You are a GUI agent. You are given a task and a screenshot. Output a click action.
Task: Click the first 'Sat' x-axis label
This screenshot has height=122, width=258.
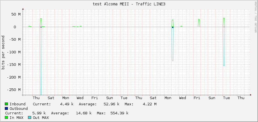[51, 98]
